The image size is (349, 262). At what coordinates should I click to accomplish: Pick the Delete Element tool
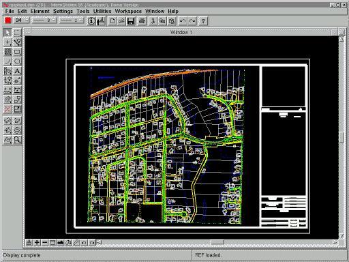[x=7, y=109]
